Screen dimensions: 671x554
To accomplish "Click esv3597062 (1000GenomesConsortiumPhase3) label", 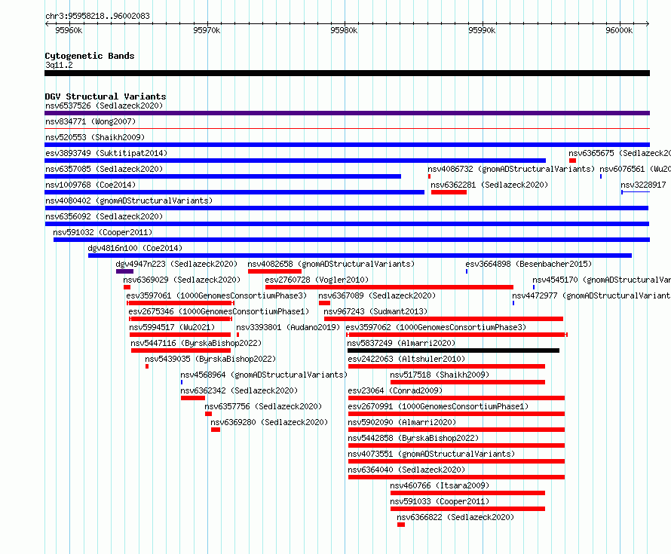I will pyautogui.click(x=436, y=327).
